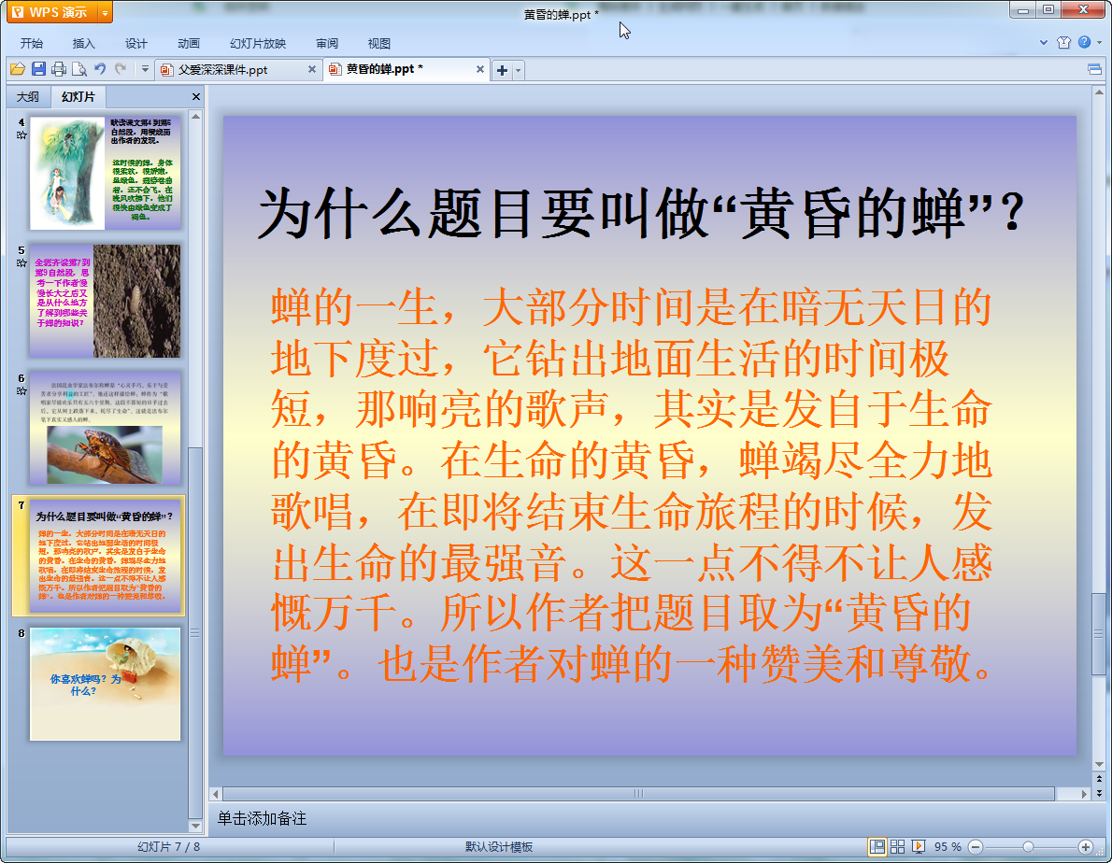The height and width of the screenshot is (863, 1112).
Task: Collapse the ribbon with the chevron down icon
Action: (1044, 43)
